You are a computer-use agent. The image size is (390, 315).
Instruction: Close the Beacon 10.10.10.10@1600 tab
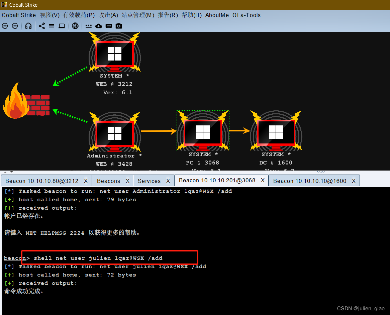coord(354,181)
